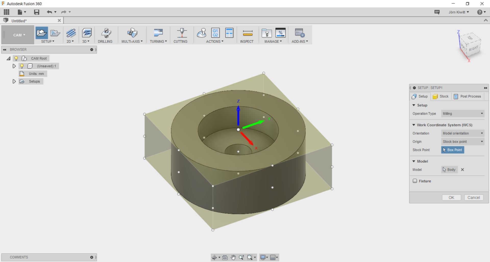Expand the (Unsaved):1 tree node
Screen dimensions: 490x262
(x=14, y=66)
